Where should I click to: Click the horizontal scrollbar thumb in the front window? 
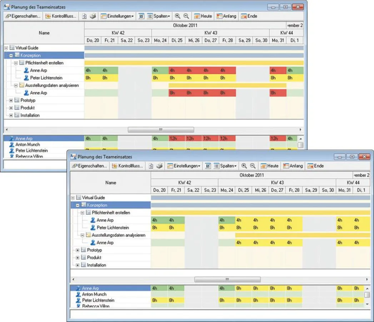(227, 279)
